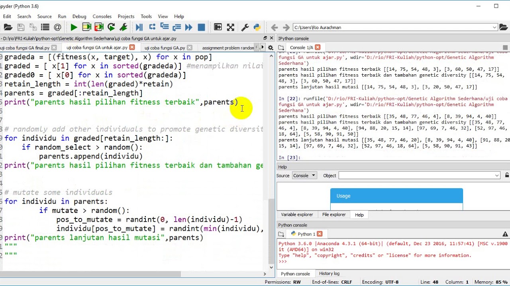Viewport: 510px width, 286px height.
Task: Stop IPython kernel gray square
Action: coord(506,48)
